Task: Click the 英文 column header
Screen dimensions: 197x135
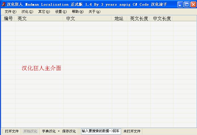Action: [x=39, y=19]
